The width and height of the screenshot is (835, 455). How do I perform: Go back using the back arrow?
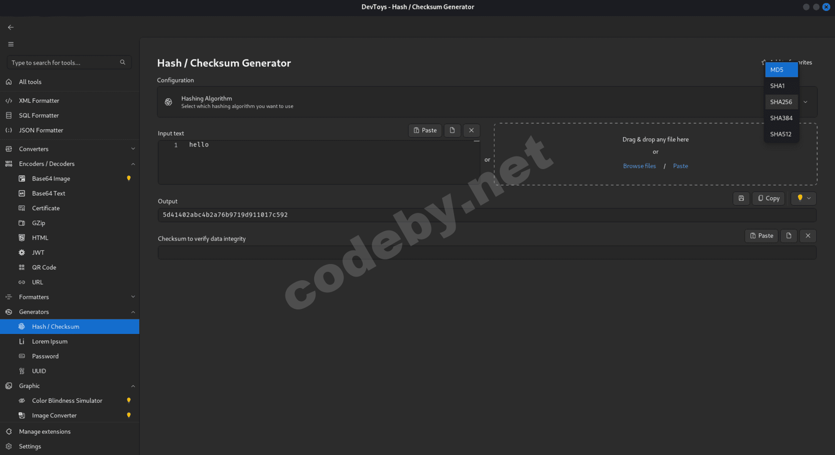10,27
